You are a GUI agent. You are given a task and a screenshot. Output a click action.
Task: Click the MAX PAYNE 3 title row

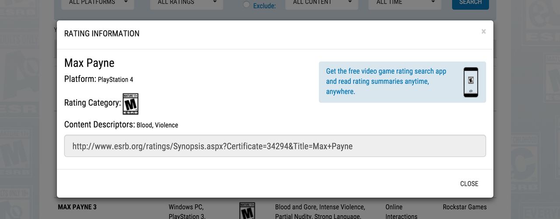pos(77,207)
